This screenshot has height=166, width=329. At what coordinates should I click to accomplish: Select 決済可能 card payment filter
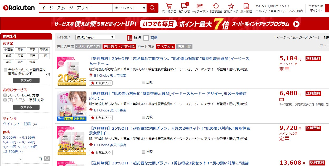pyautogui.click(x=184, y=46)
